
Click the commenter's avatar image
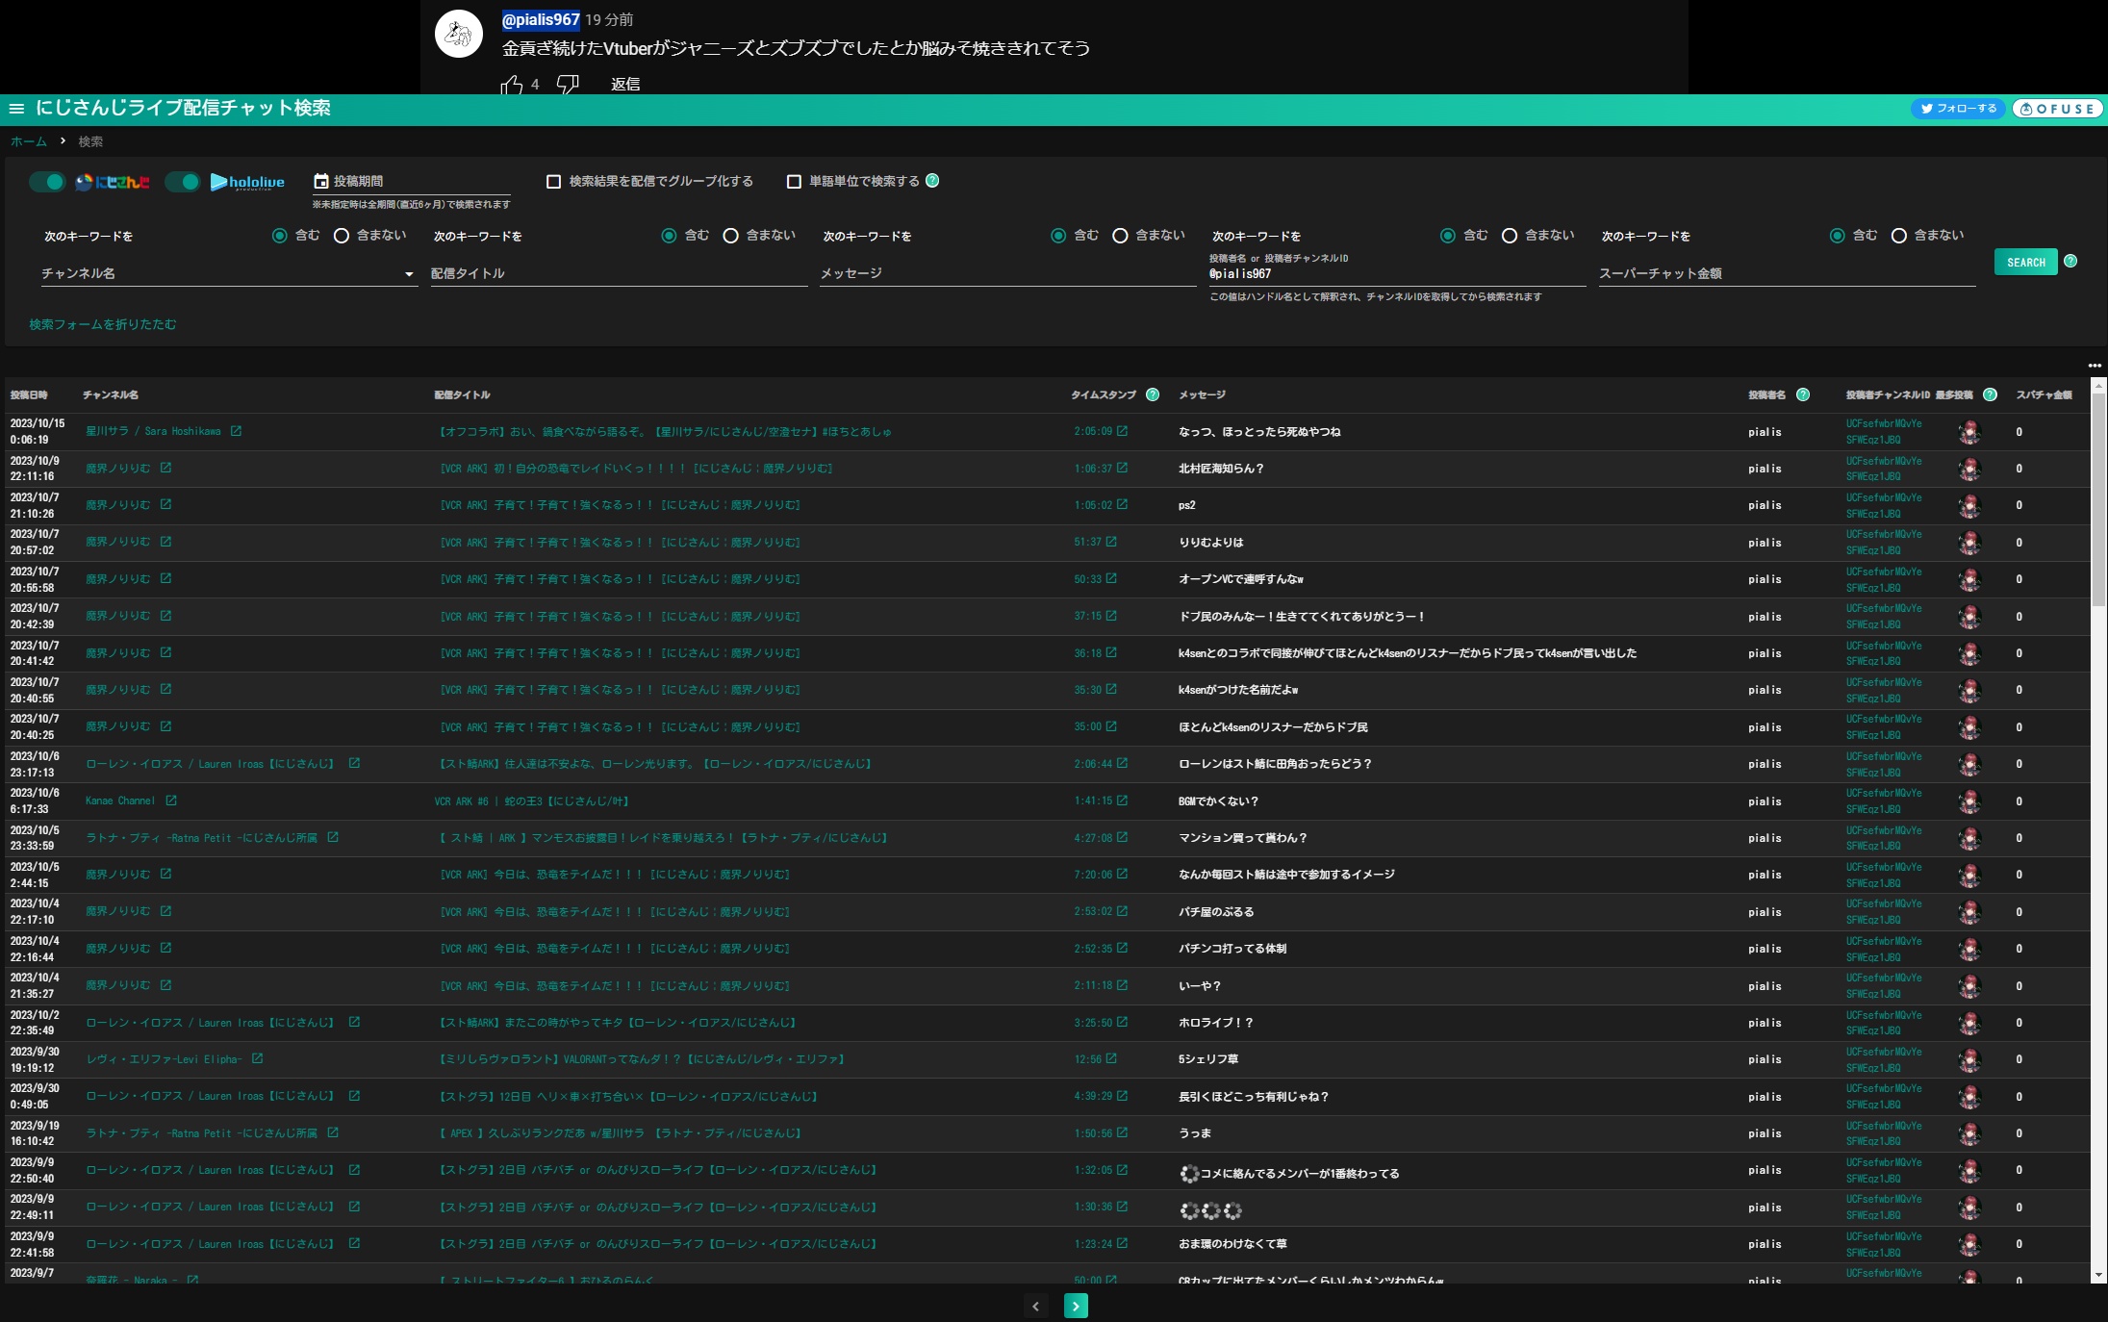[x=459, y=35]
